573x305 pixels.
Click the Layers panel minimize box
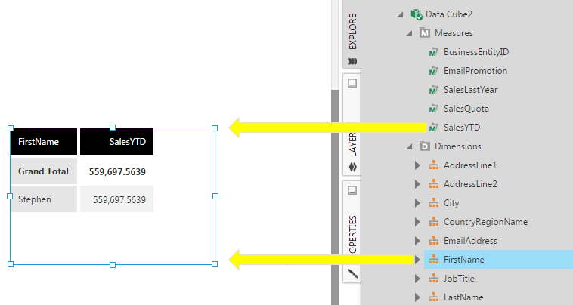(x=352, y=83)
